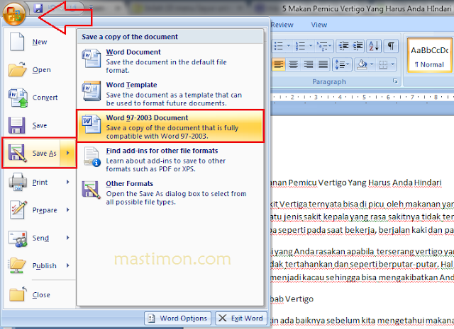Viewport: 454px width, 329px height.
Task: Click the Open folder icon
Action: click(17, 69)
